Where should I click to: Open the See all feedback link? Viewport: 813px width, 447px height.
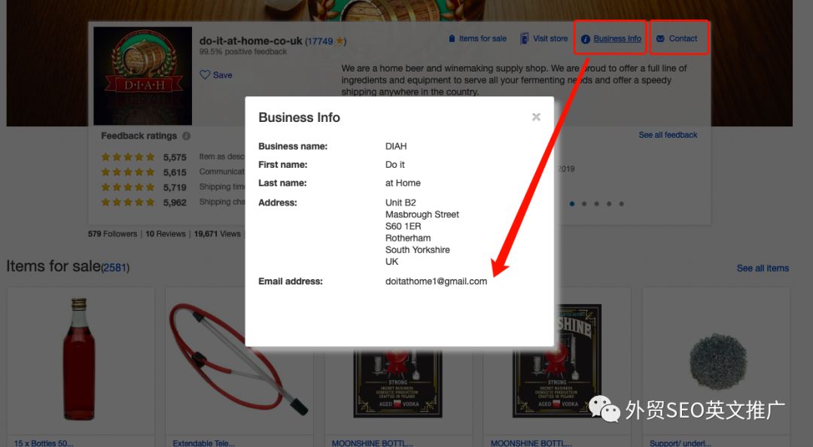(668, 135)
